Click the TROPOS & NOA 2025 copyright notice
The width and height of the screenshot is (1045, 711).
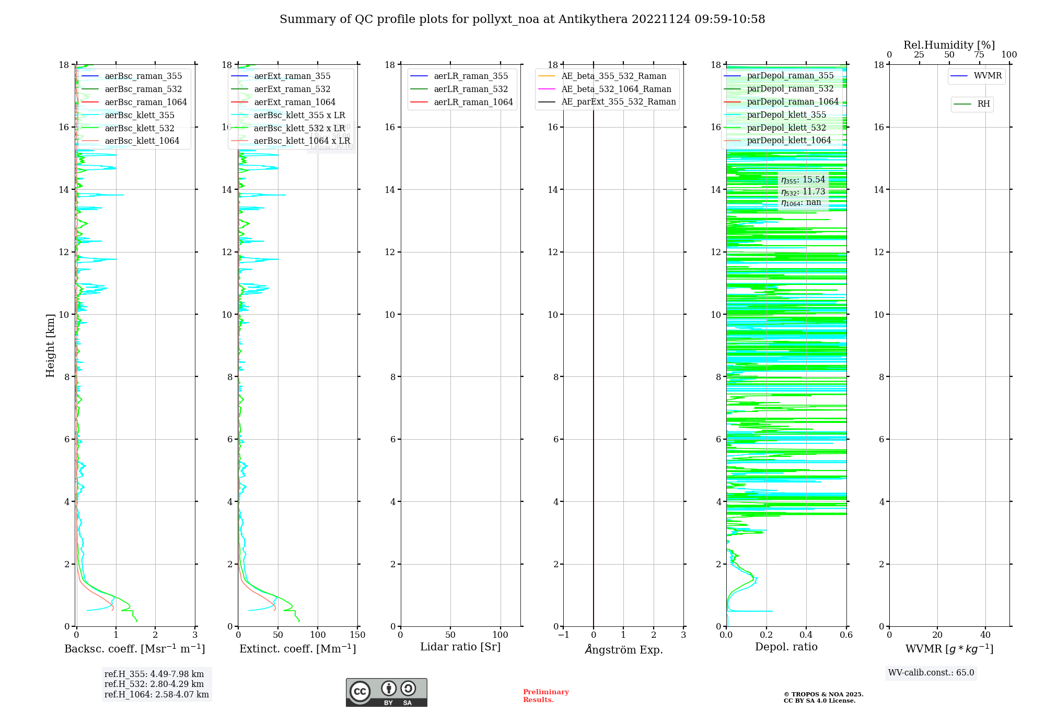pos(823,697)
